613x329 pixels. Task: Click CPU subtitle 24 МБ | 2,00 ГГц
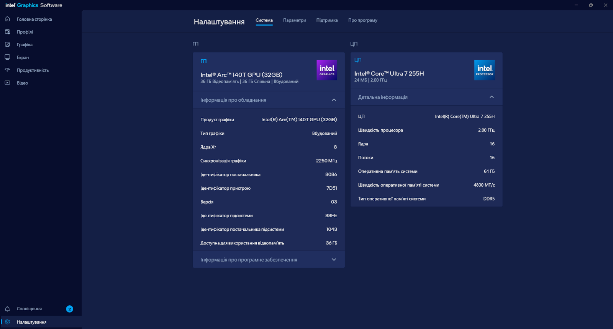(x=370, y=80)
